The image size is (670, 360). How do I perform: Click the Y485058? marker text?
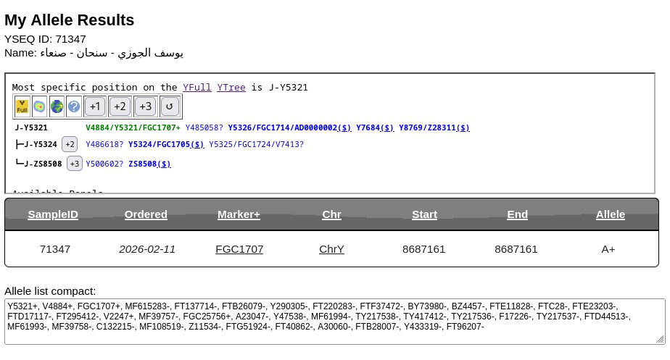tap(204, 127)
